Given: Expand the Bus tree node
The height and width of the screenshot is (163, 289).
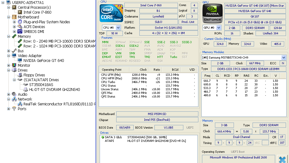Looking at the screenshot, I should coord(8,51).
